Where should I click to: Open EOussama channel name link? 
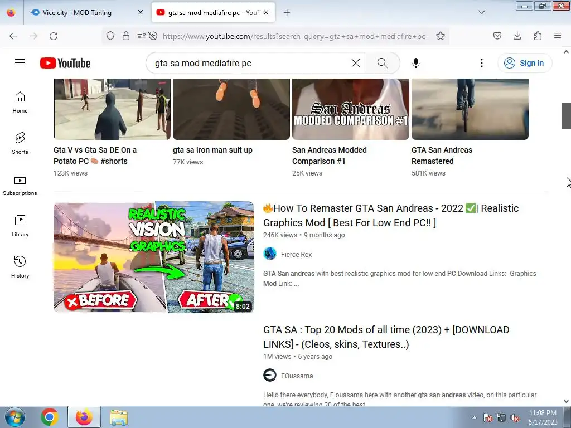tap(297, 376)
